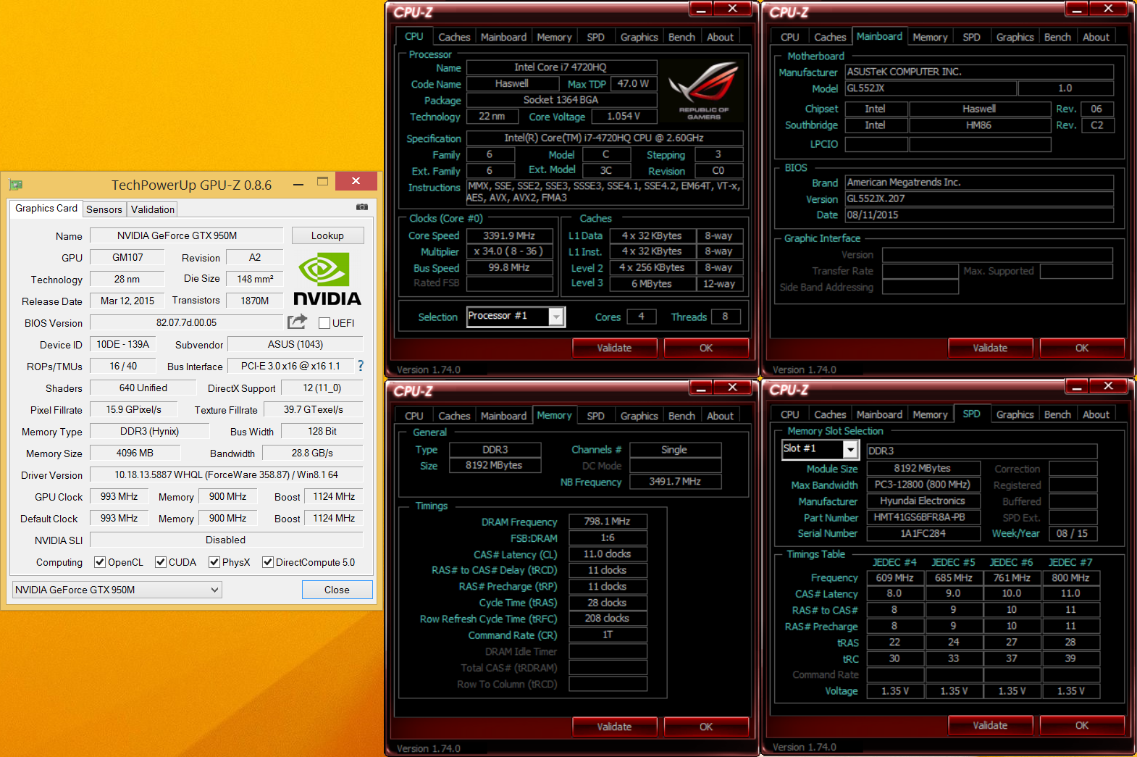Toggle the OpenCL checkbox
Viewport: 1137px width, 757px height.
coord(100,562)
